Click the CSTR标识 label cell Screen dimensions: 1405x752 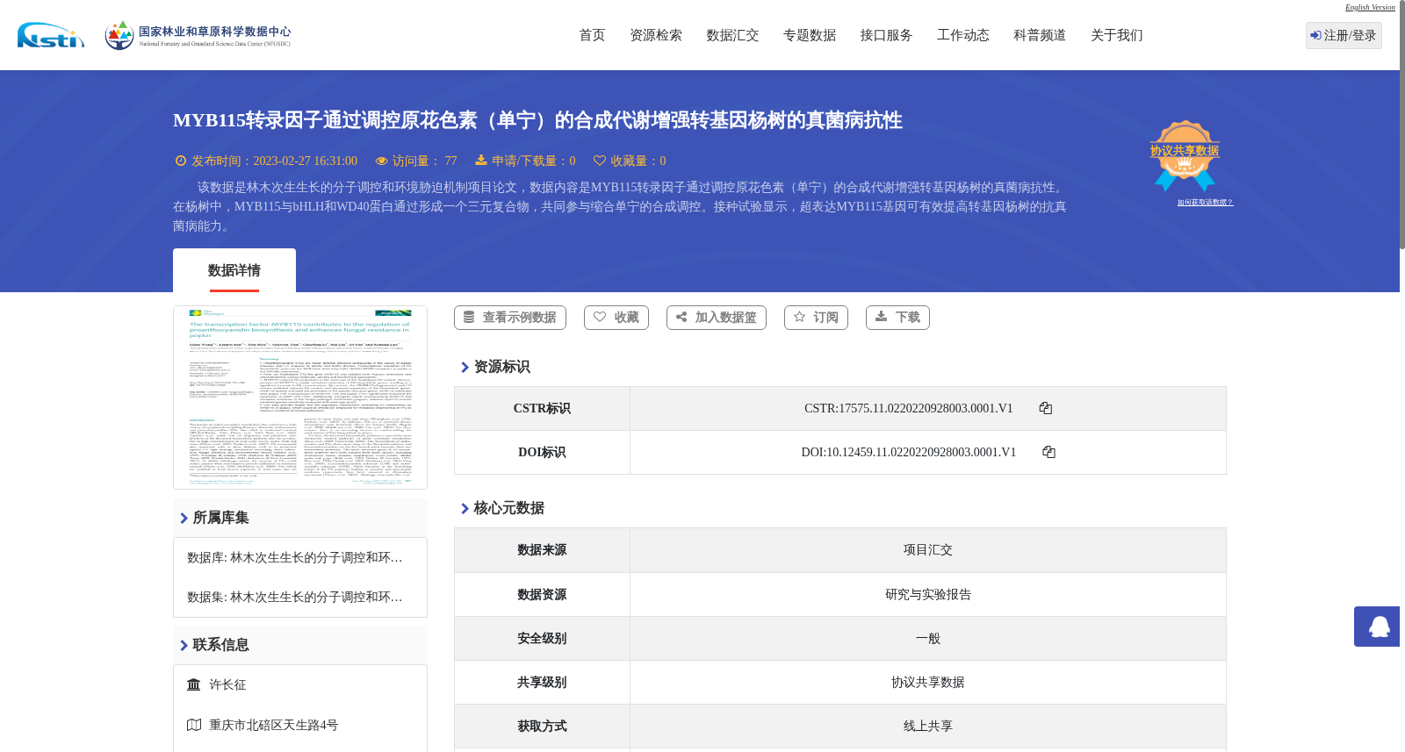click(x=542, y=408)
